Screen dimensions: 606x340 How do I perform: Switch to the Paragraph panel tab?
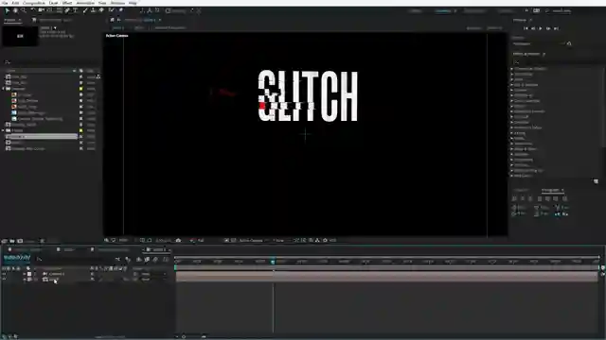(x=552, y=190)
